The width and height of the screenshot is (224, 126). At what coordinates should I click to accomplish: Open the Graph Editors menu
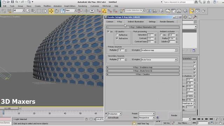70,6
